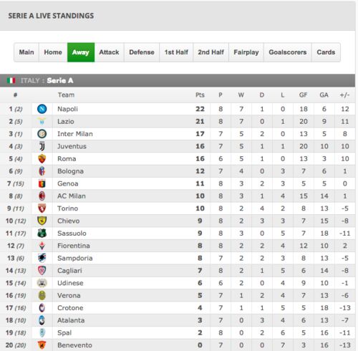Screen dimensions: 358x351
Task: Click the Inter Milan badge icon
Action: (x=42, y=134)
